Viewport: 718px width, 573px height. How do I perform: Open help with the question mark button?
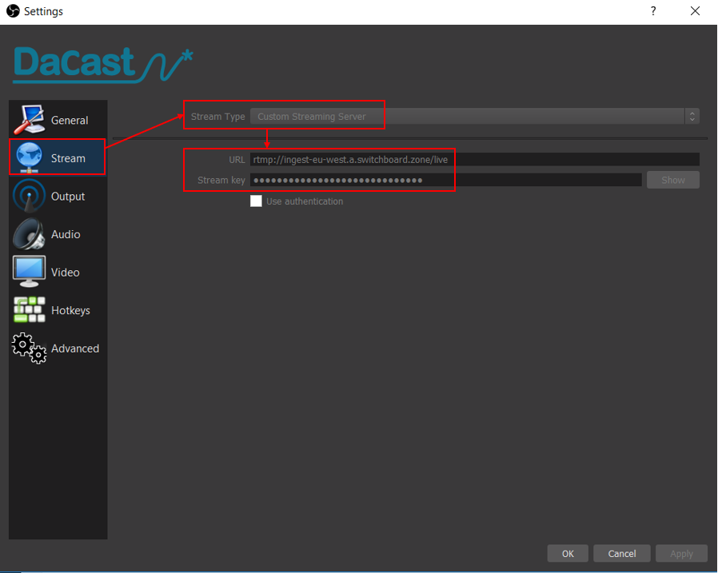click(653, 11)
